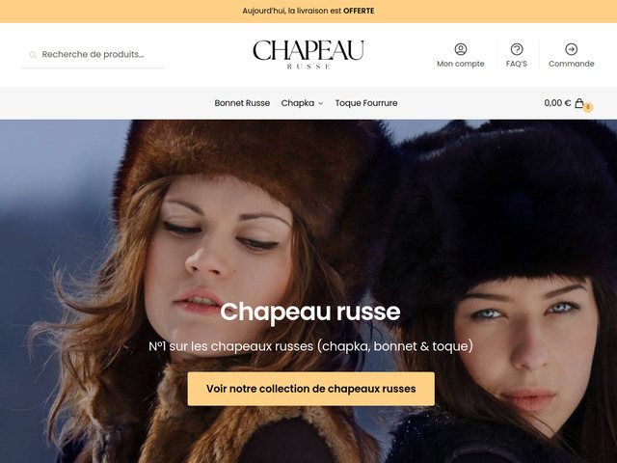Open the Bonnet Russe menu item
This screenshot has height=463, width=617.
pos(242,103)
